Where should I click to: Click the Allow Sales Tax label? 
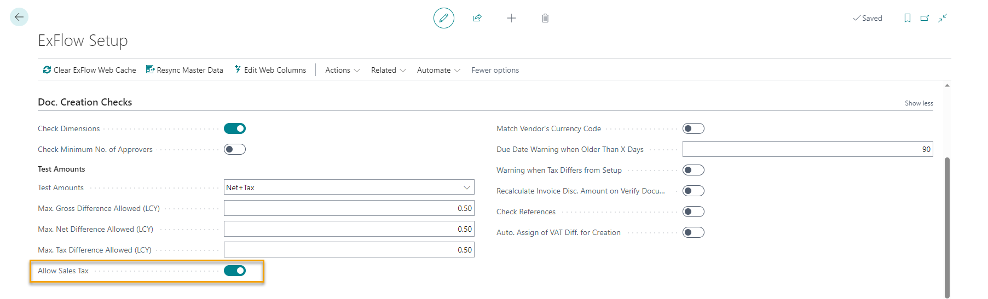click(x=63, y=271)
